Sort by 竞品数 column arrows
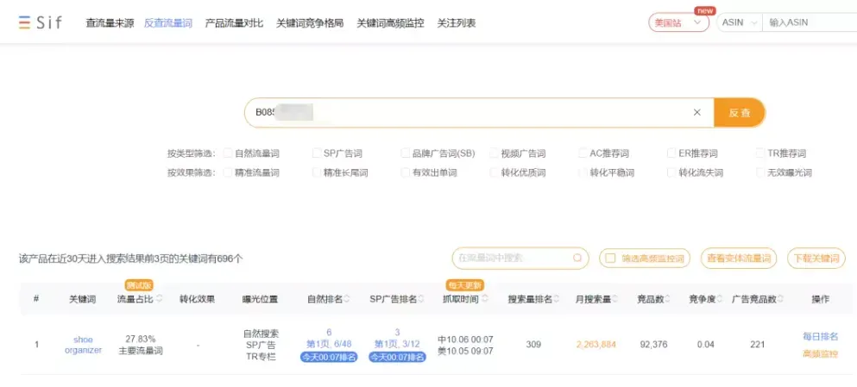The height and width of the screenshot is (387, 857). coord(669,299)
